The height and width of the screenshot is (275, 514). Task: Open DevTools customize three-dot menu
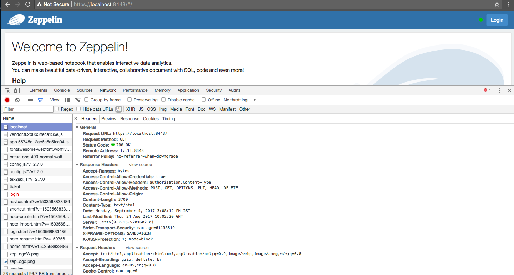[x=500, y=90]
